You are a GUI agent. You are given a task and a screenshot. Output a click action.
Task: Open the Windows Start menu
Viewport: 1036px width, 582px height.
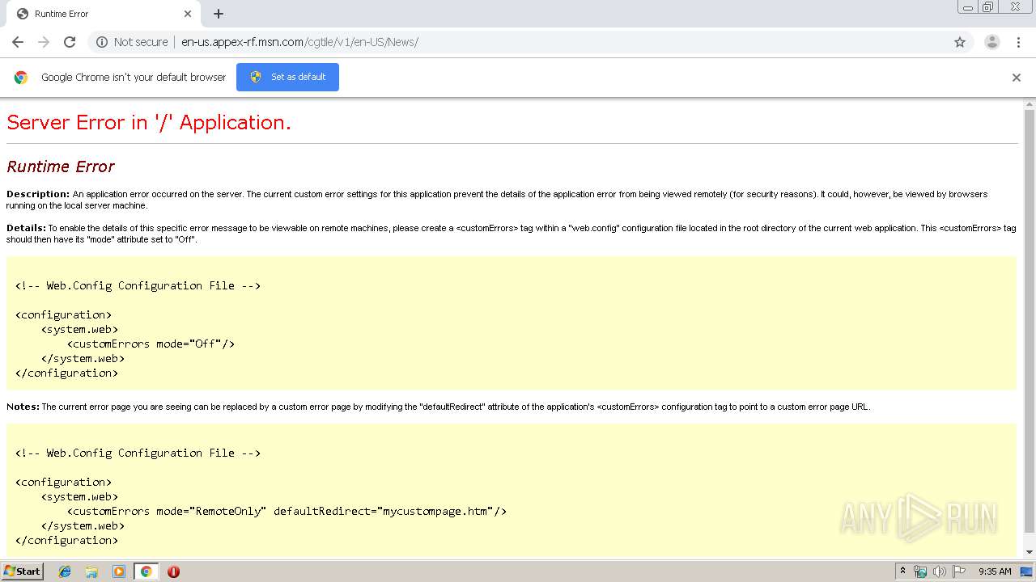click(x=22, y=571)
